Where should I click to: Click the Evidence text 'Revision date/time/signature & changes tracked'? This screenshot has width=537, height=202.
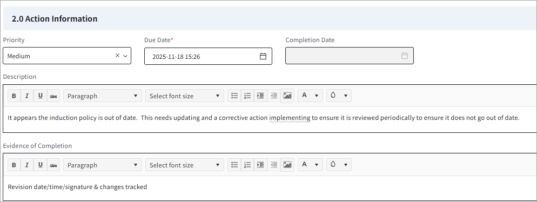click(x=77, y=187)
